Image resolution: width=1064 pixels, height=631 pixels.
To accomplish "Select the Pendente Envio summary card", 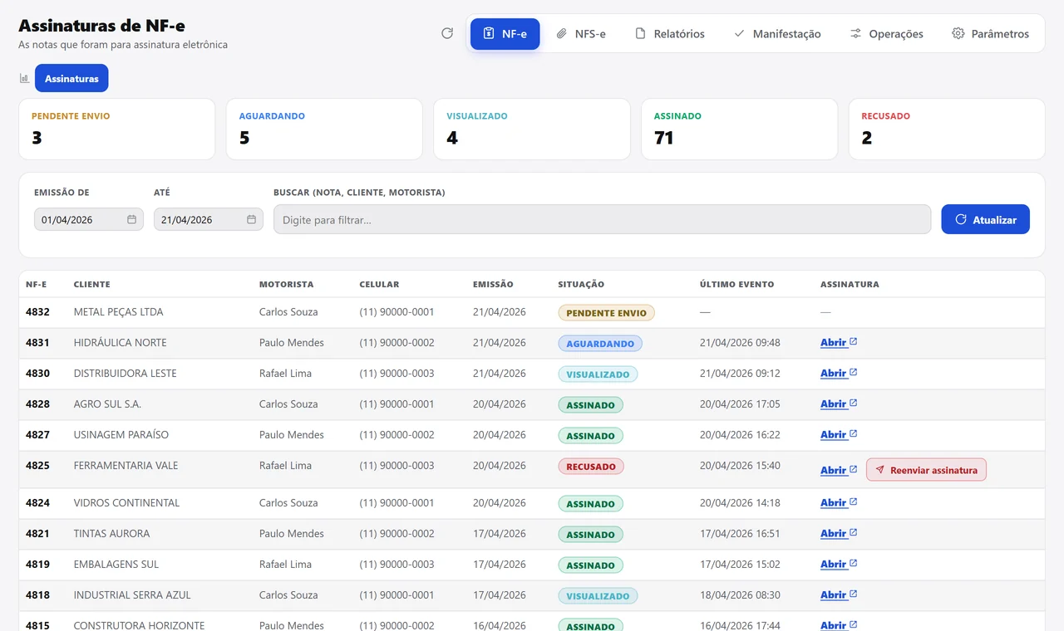I will (117, 129).
